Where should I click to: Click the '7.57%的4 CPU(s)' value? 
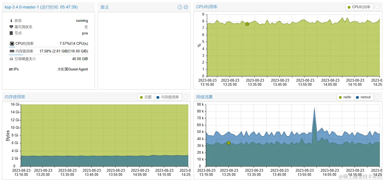(74, 43)
